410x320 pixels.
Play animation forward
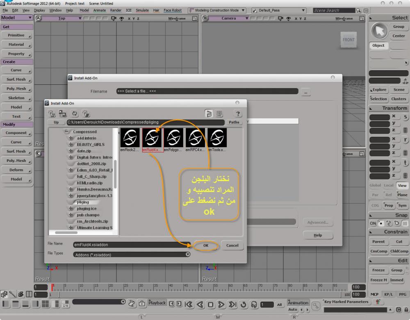coord(221,304)
